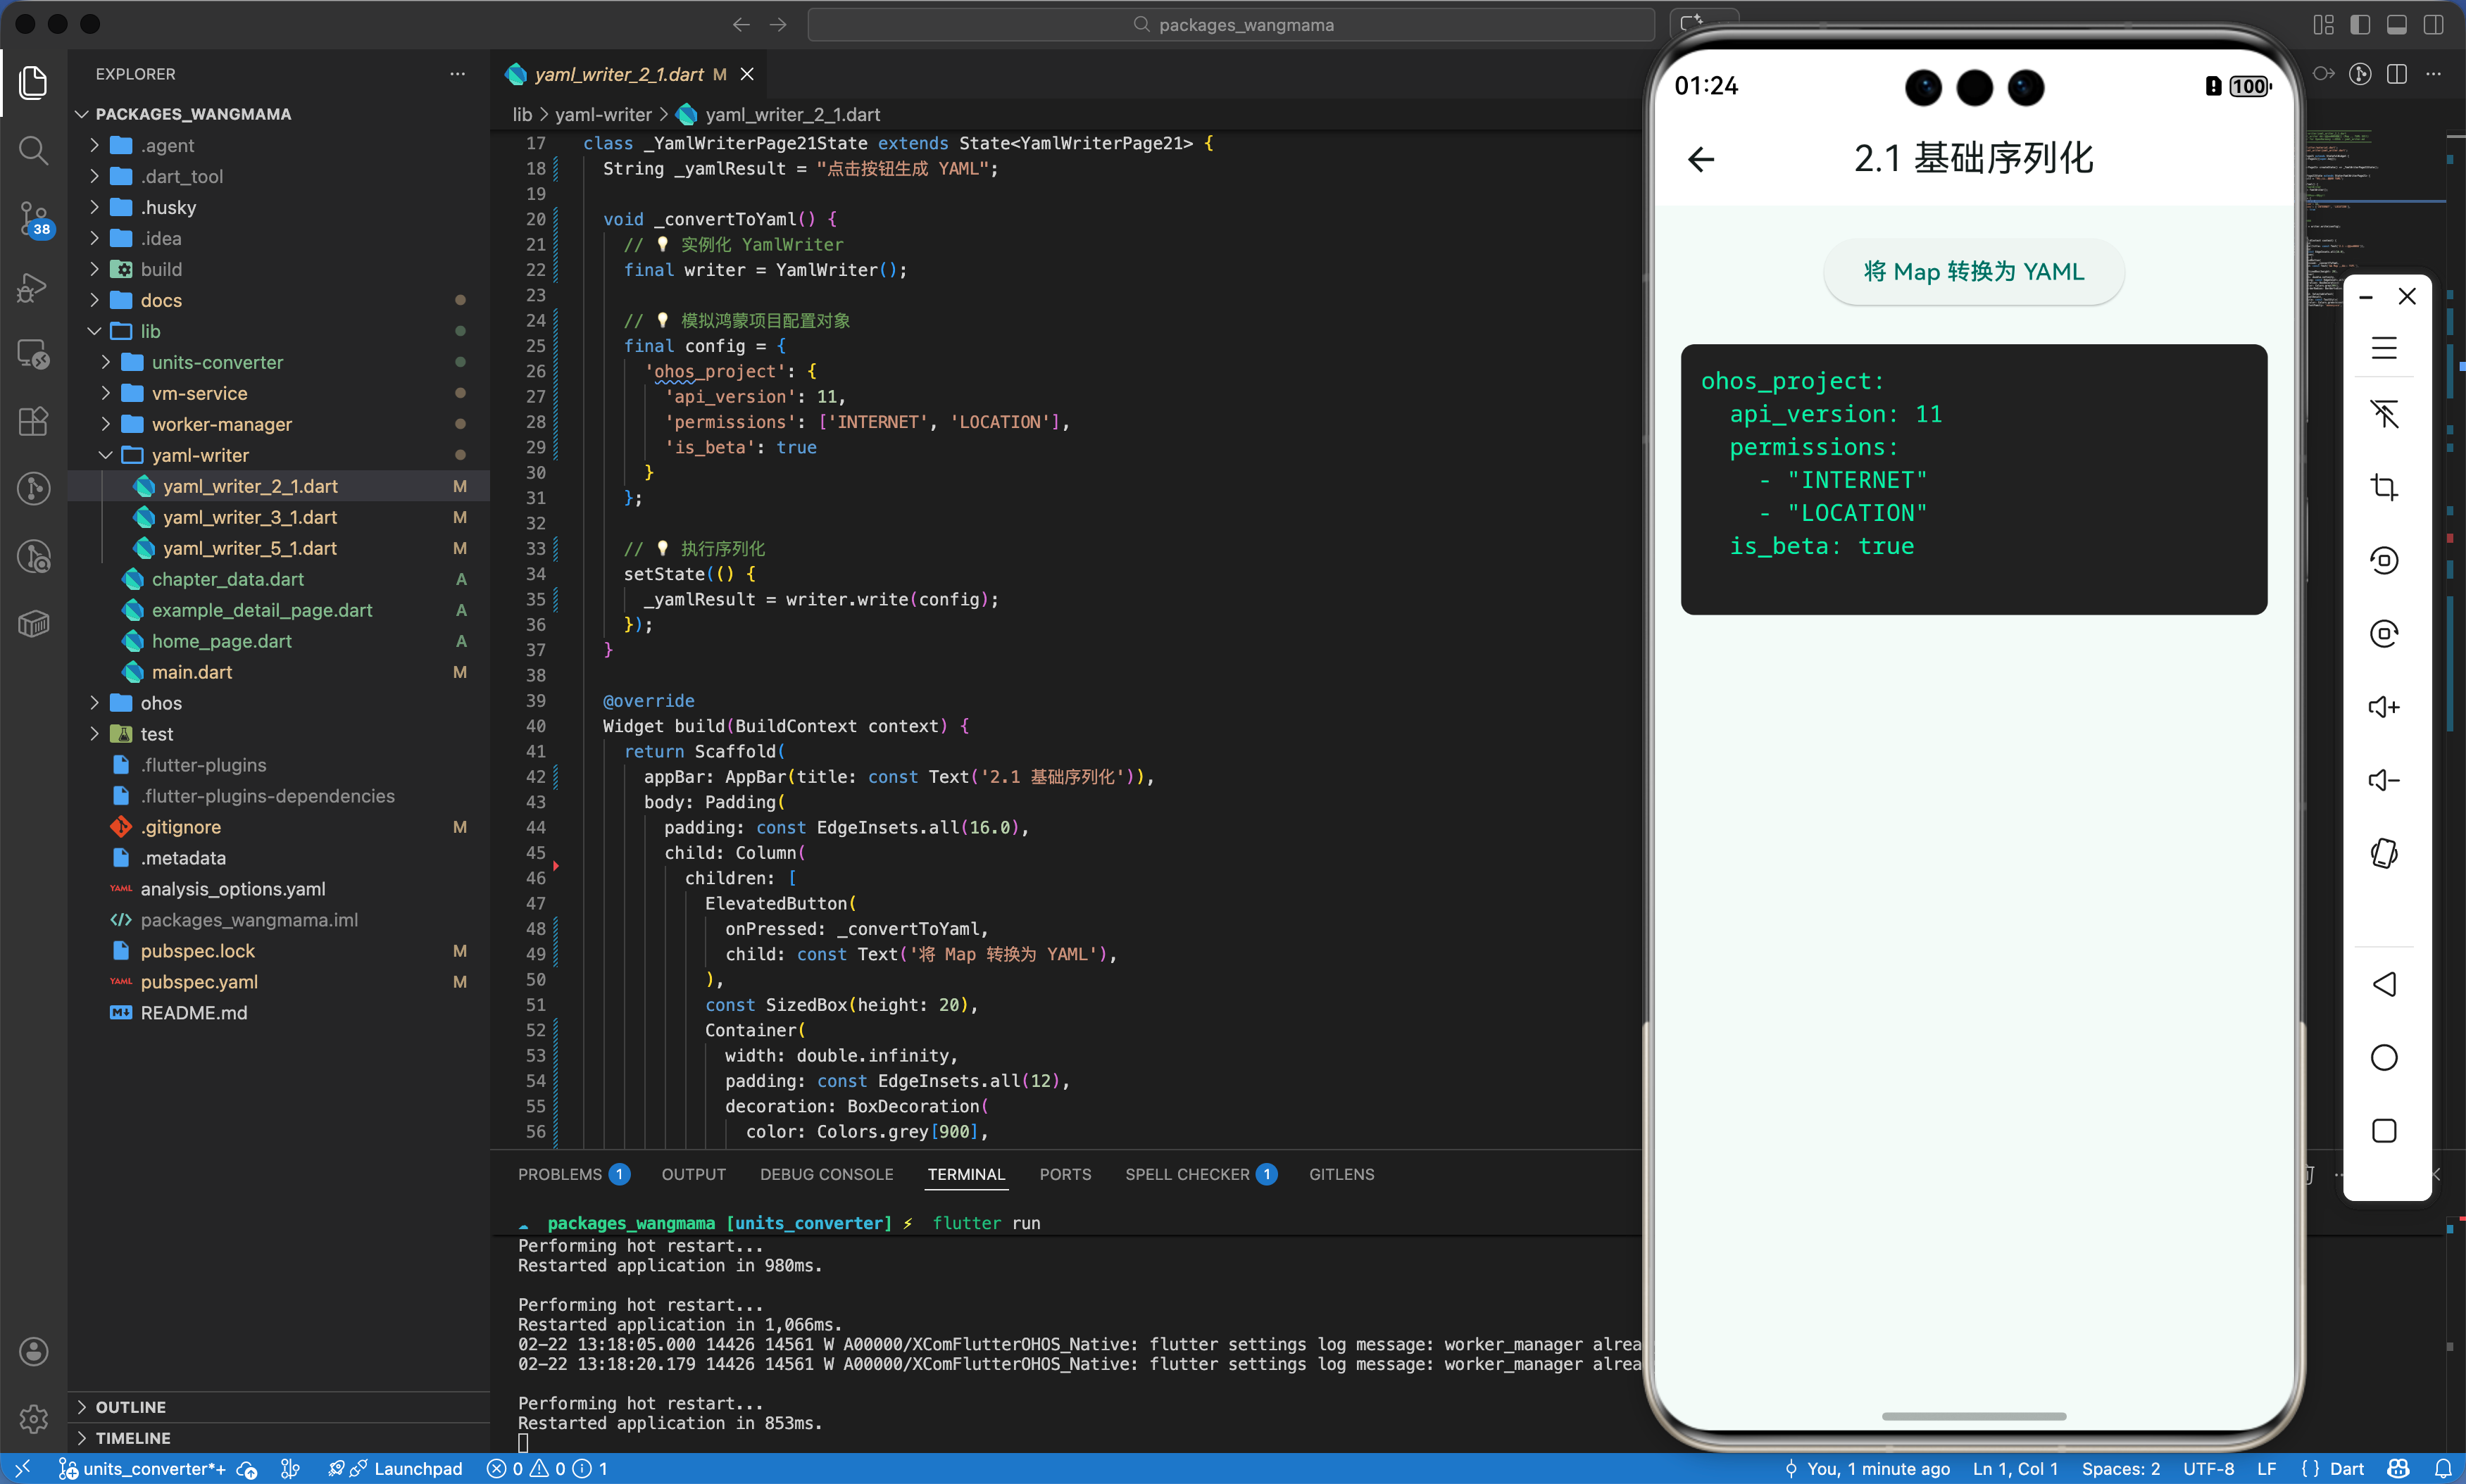Toggle the primary side bar layout icon
This screenshot has height=1484, width=2466.
2360,24
